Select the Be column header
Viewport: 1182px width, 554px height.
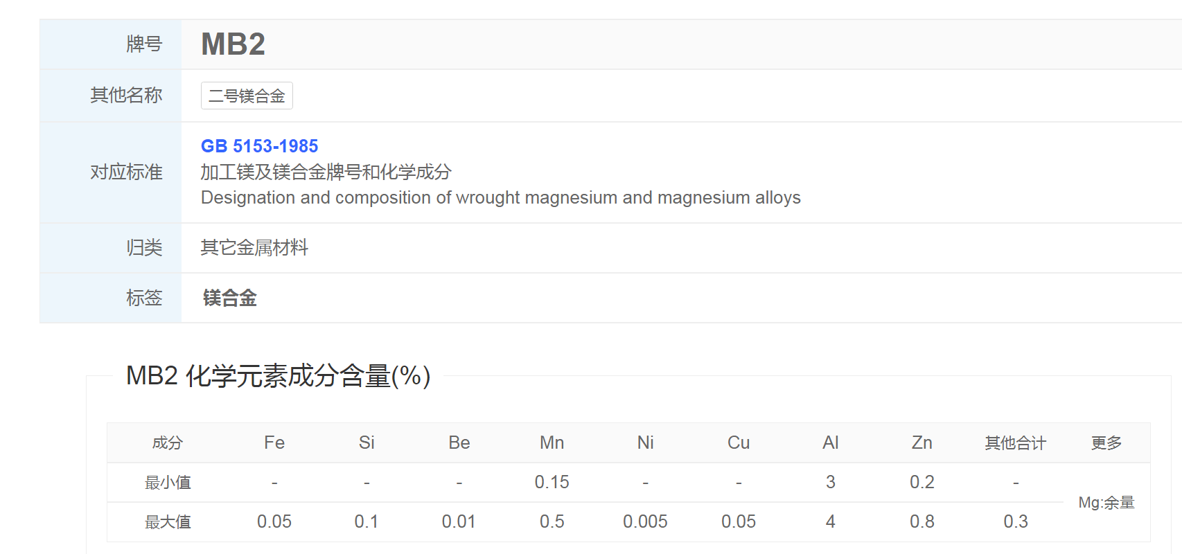tap(459, 443)
